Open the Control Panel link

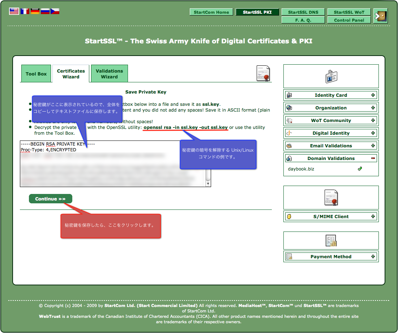(x=349, y=20)
